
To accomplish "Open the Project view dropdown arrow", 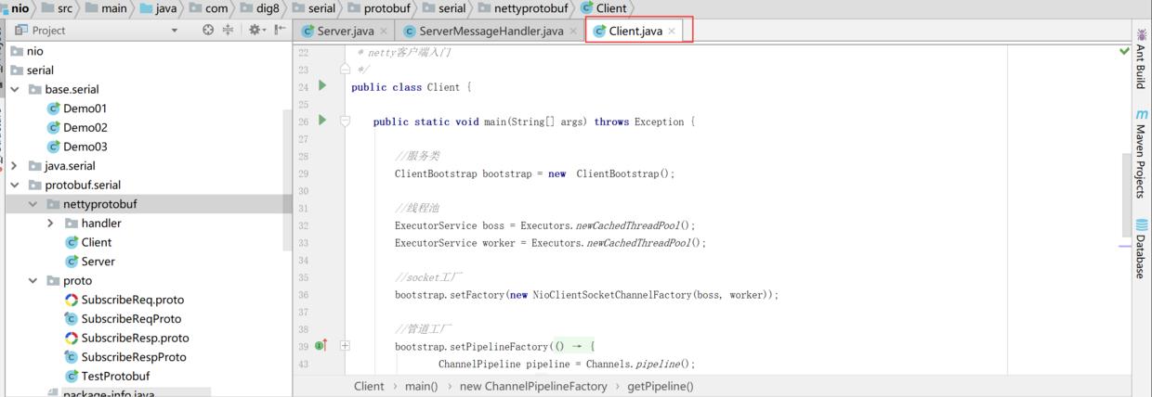I will click(x=174, y=30).
